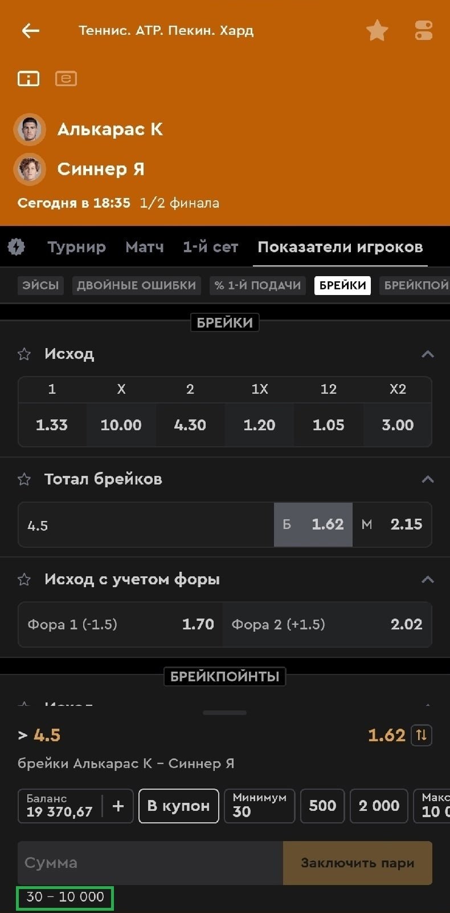Tap the odds change arrows icon
This screenshot has width=450, height=913.
pyautogui.click(x=422, y=735)
